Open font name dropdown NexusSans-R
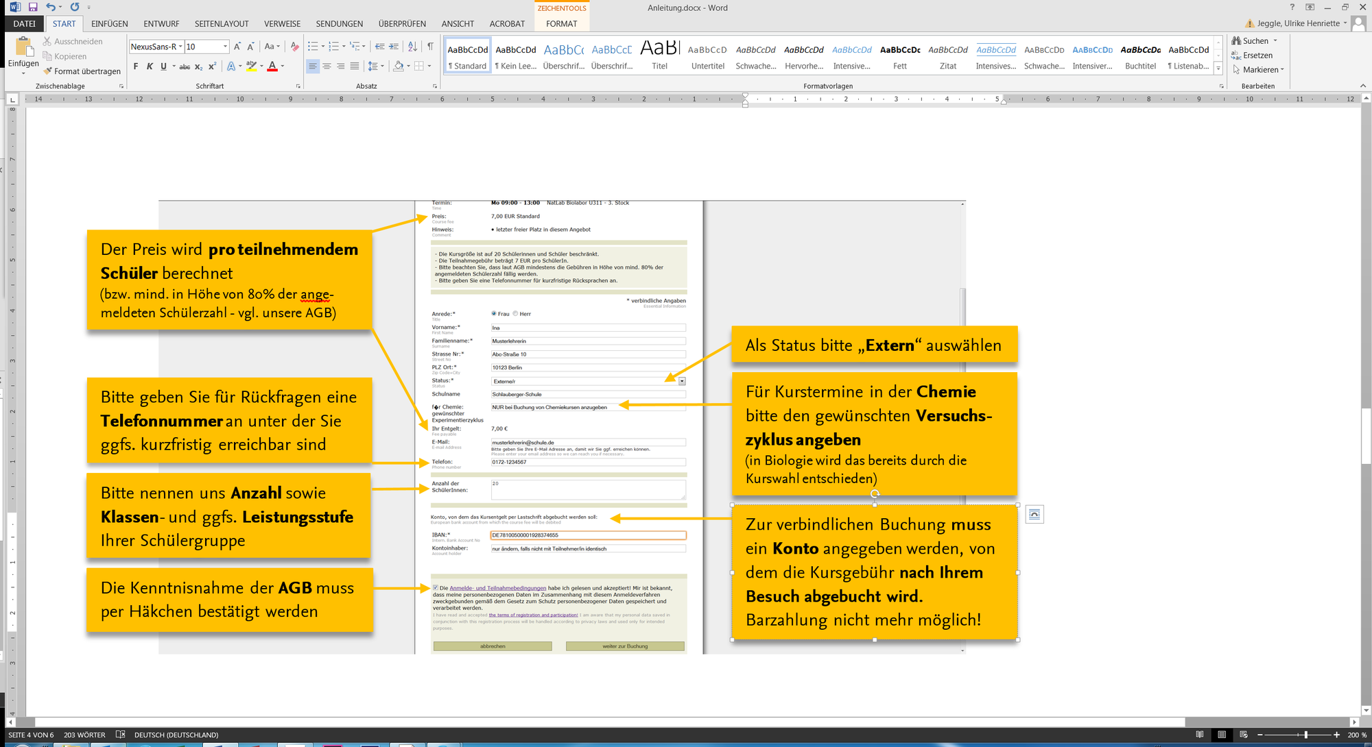The image size is (1372, 747). pyautogui.click(x=180, y=47)
